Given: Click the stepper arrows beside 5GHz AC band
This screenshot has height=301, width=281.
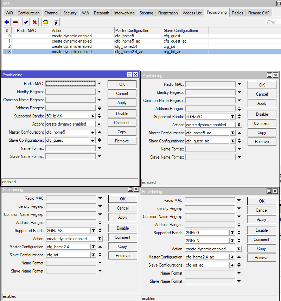Looking at the screenshot, I should (239, 117).
